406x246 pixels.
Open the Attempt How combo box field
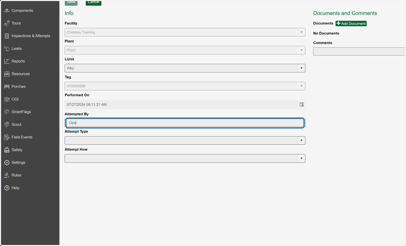click(x=185, y=158)
